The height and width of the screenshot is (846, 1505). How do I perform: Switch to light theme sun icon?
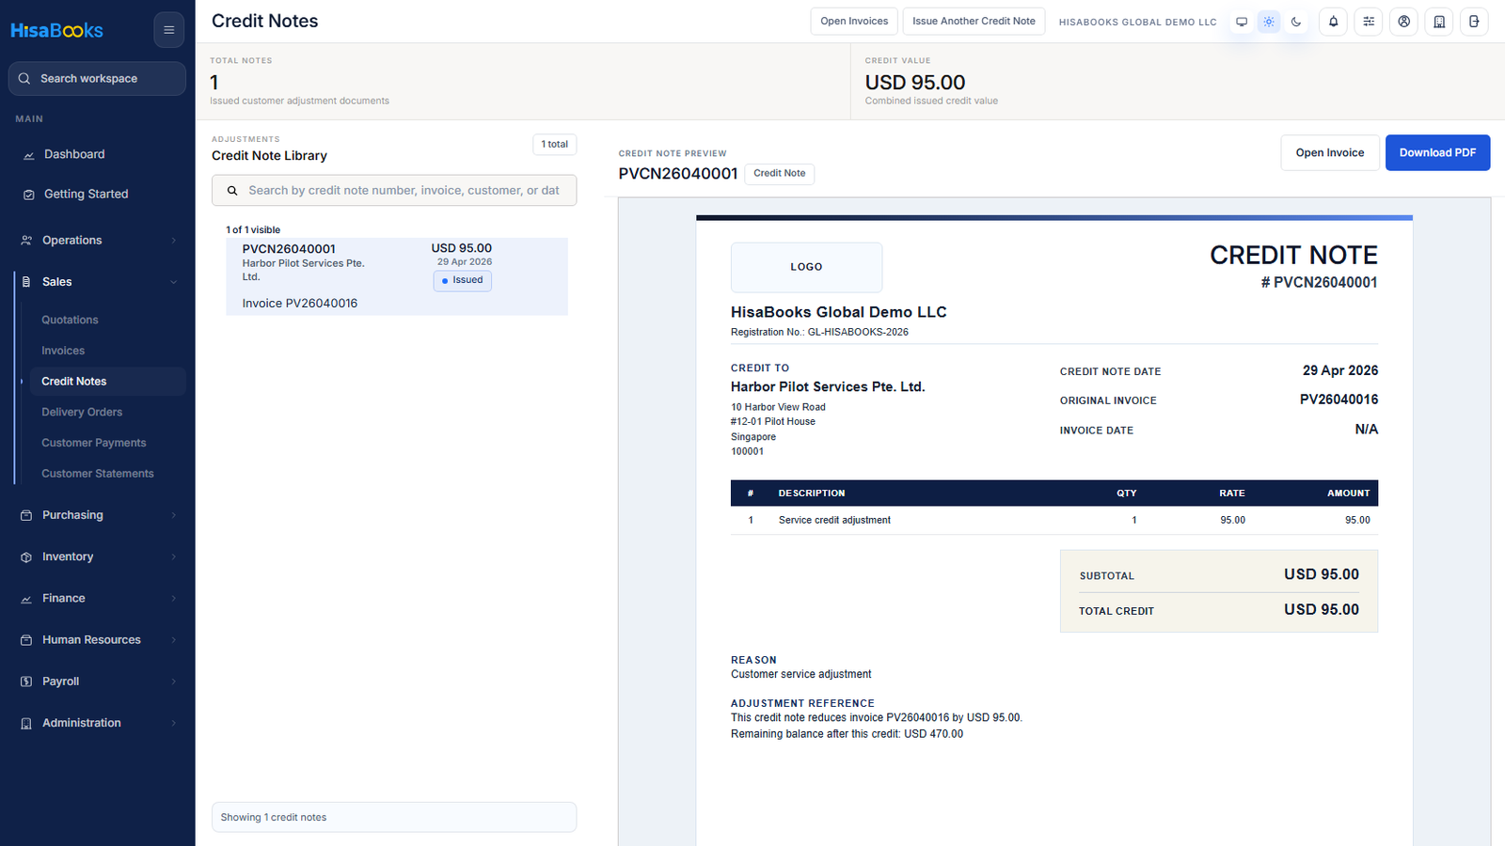click(x=1269, y=22)
